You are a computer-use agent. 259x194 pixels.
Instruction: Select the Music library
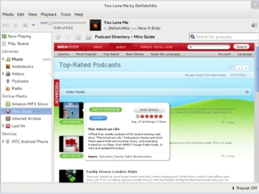[x=17, y=59]
